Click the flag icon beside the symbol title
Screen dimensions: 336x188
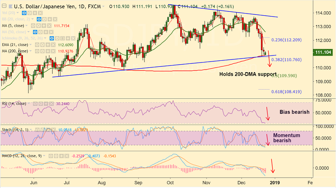tap(10, 7)
